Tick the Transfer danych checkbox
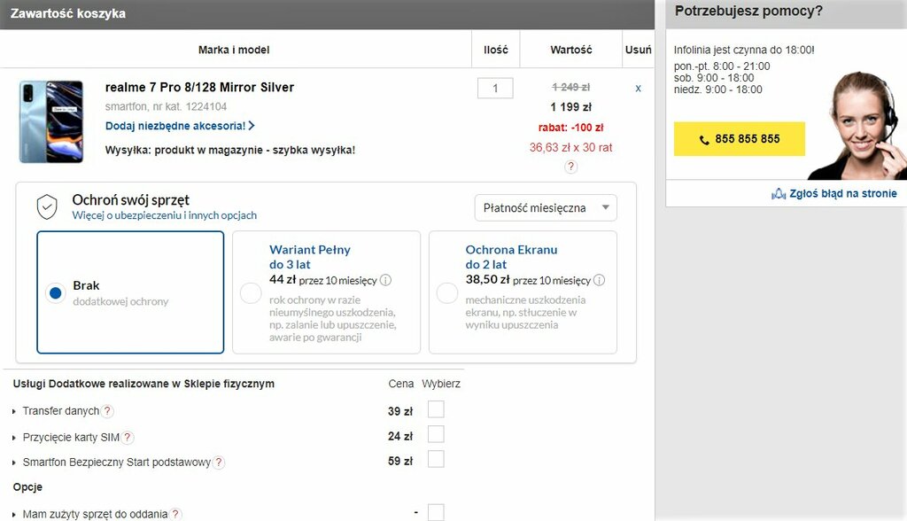This screenshot has height=521, width=907. (436, 409)
